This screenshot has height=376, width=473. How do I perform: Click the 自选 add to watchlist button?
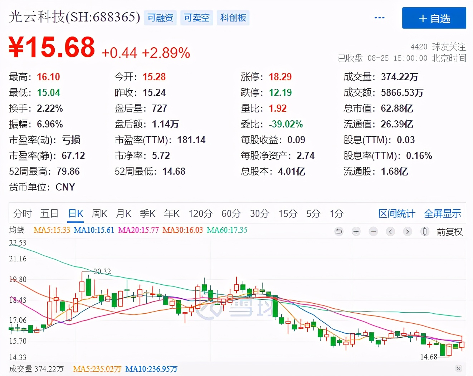434,18
